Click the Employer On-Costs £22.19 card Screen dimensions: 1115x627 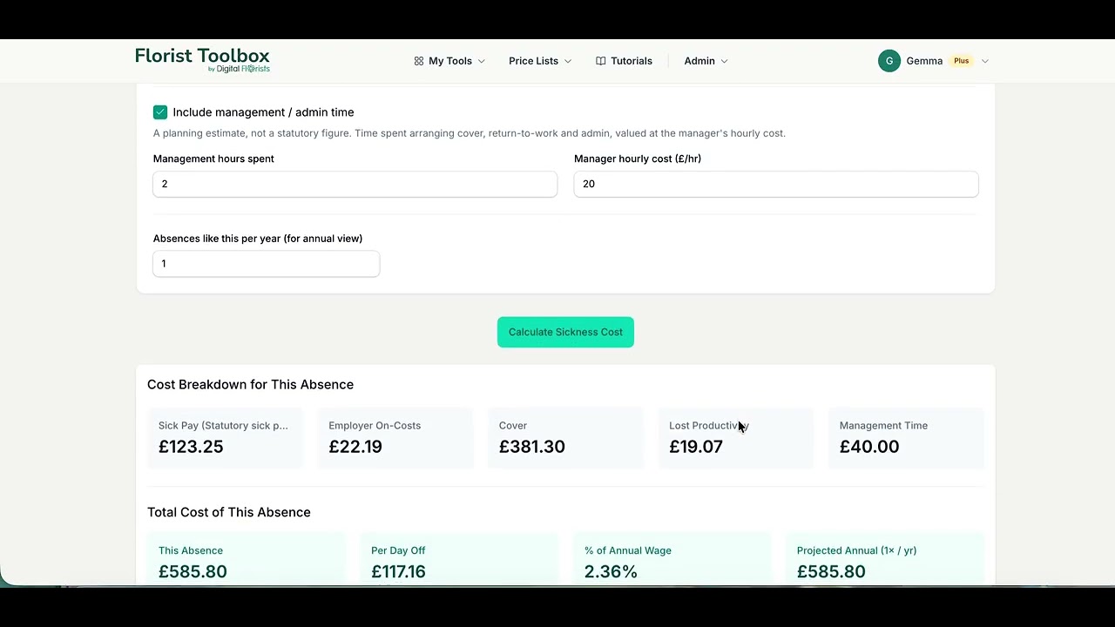click(x=395, y=438)
